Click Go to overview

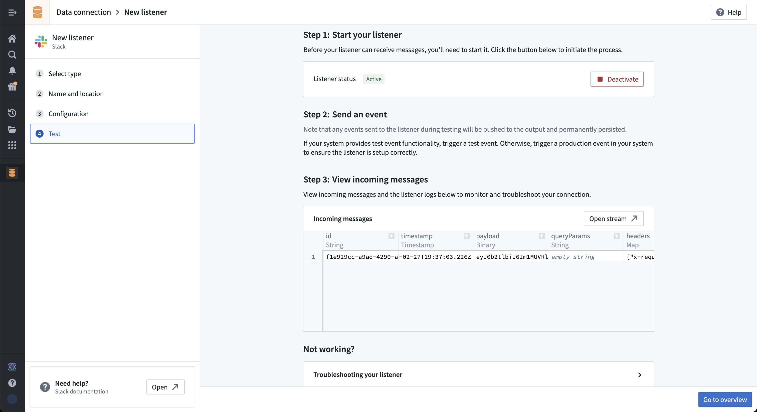coord(724,399)
